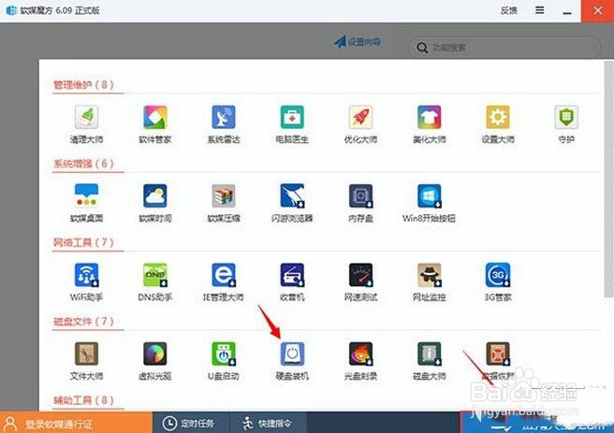The image size is (614, 433).
Task: Select 系统增强 (6) category heading
Action: [x=83, y=164]
